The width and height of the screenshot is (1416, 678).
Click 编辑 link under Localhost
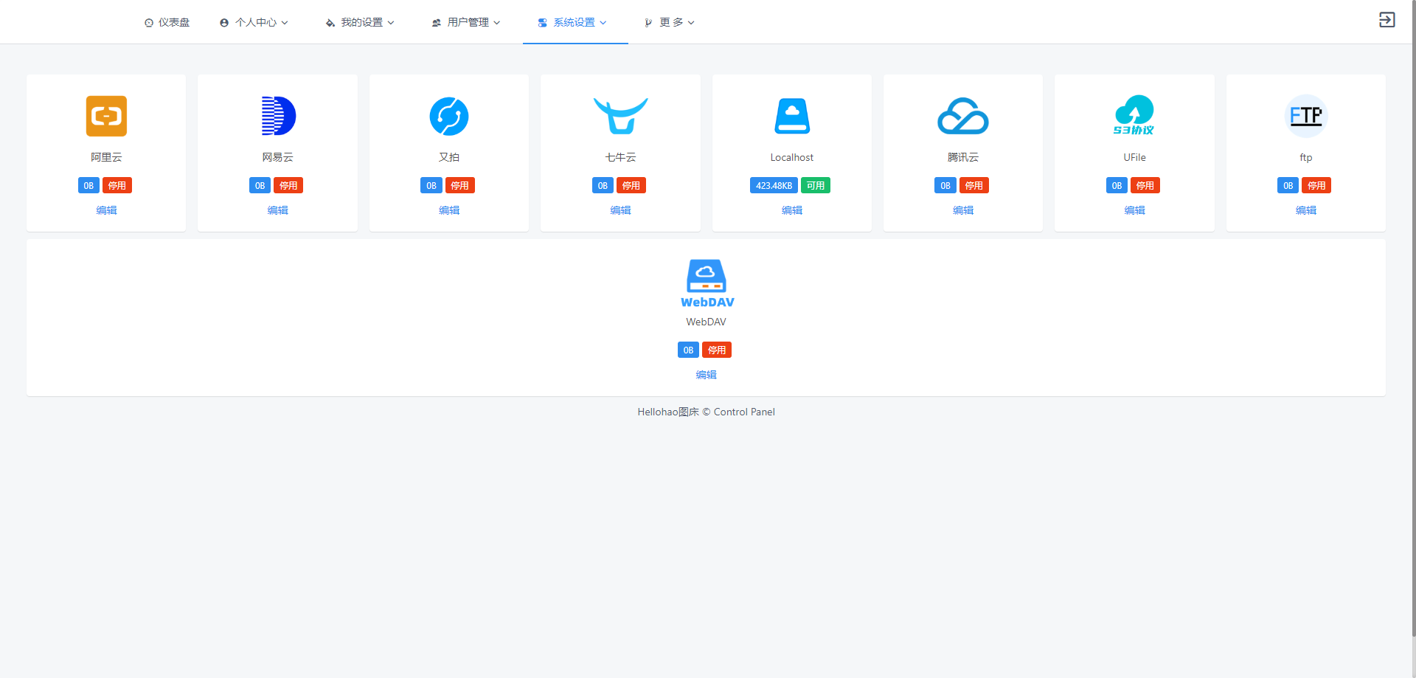point(792,210)
